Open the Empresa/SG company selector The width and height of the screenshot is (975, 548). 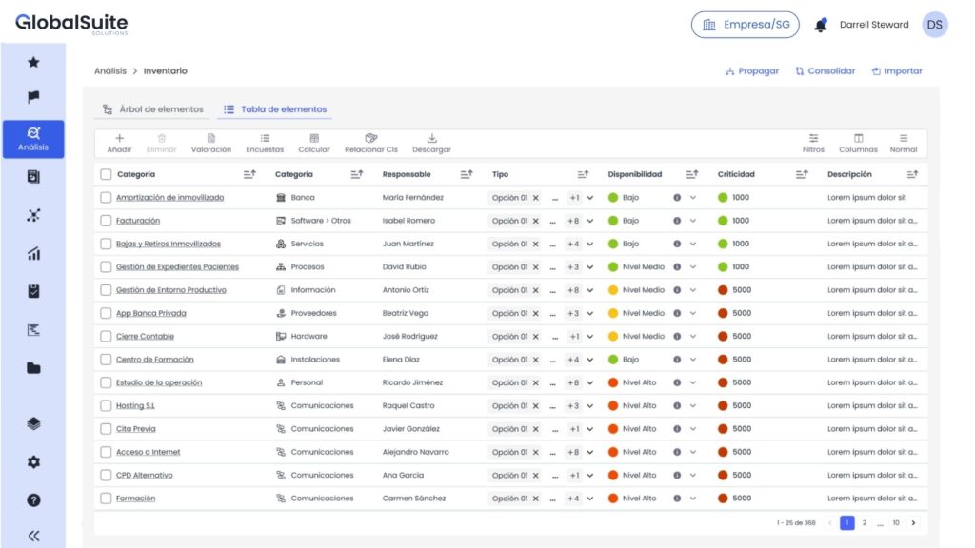click(x=745, y=25)
